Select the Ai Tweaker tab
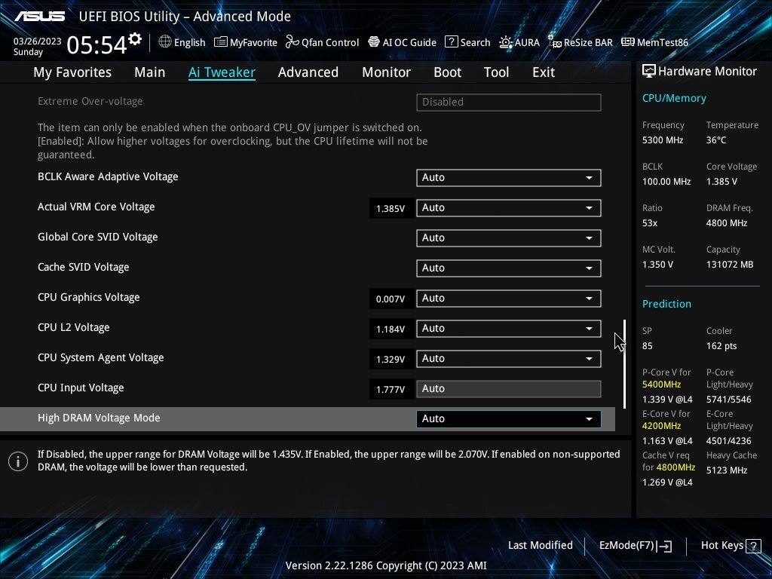The width and height of the screenshot is (772, 579). coord(222,72)
